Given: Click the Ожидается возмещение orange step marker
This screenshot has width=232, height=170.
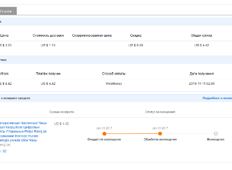Looking at the screenshot, I should [x=104, y=133].
